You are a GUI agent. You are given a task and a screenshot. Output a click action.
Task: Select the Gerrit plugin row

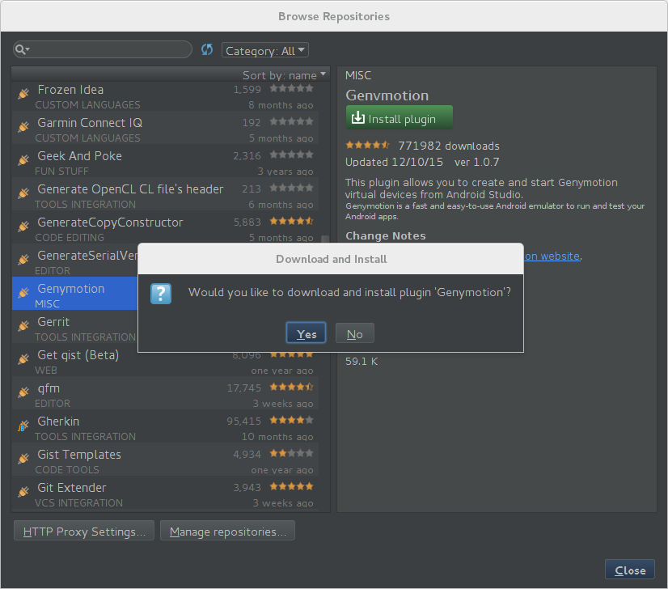tap(75, 328)
